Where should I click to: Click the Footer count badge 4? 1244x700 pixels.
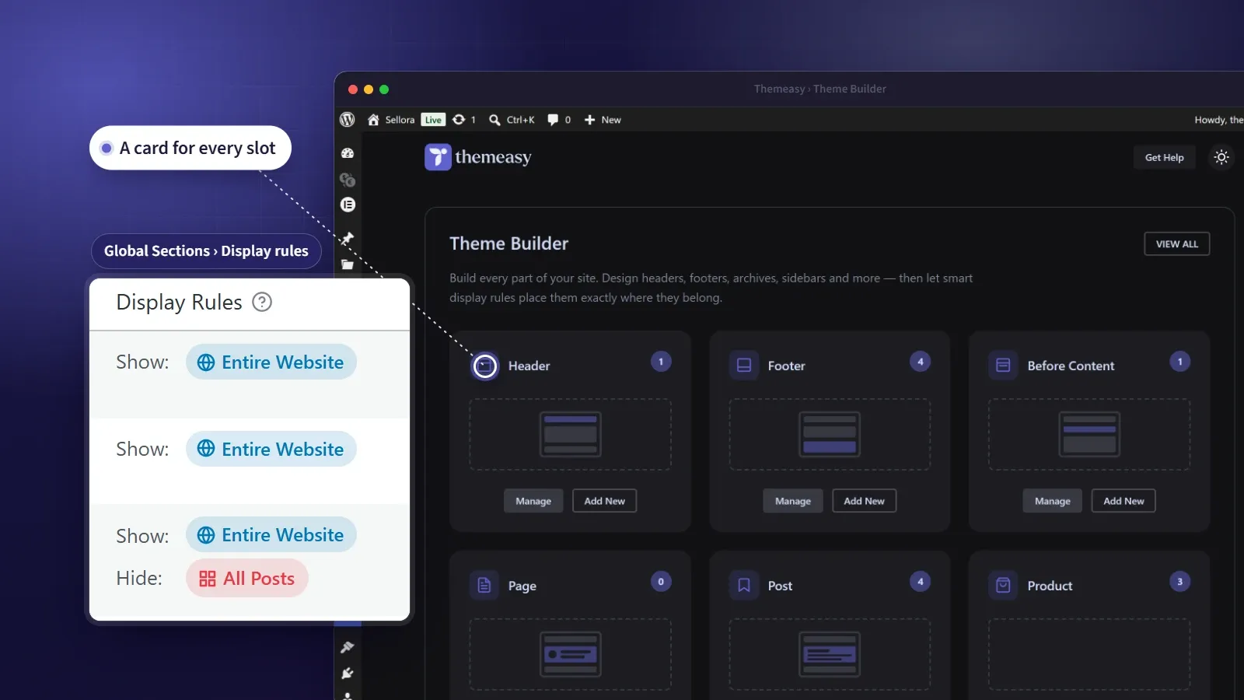point(920,362)
